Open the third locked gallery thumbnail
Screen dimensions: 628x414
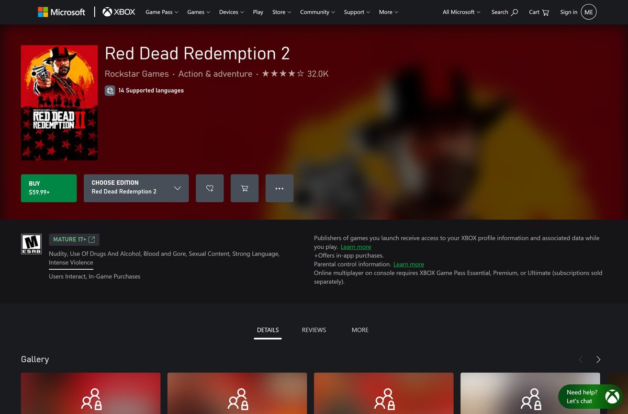click(384, 393)
